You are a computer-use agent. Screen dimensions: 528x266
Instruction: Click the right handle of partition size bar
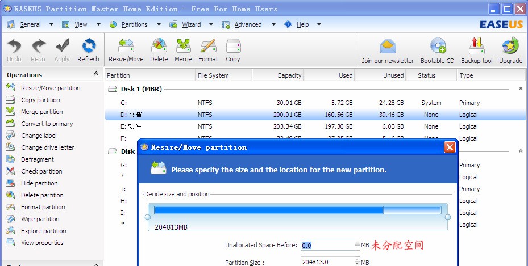(x=448, y=217)
